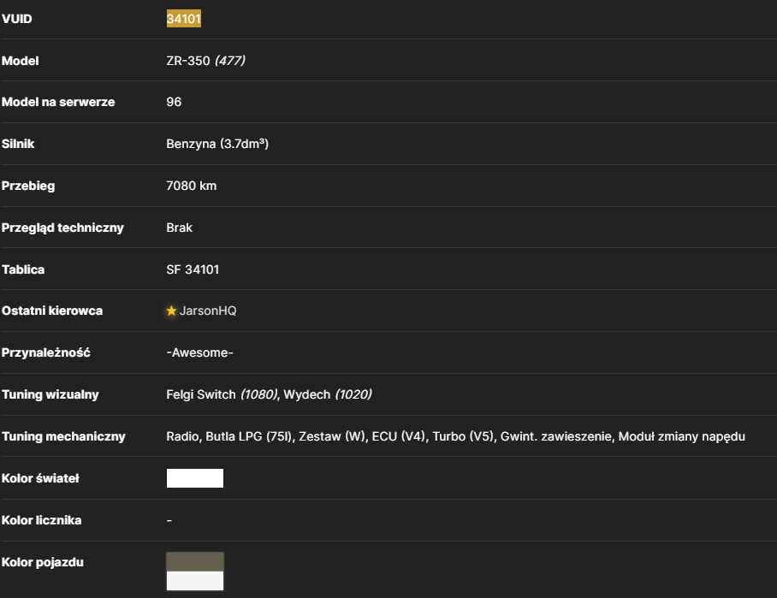Click the Kolor licznika label
This screenshot has height=598, width=777.
42,520
